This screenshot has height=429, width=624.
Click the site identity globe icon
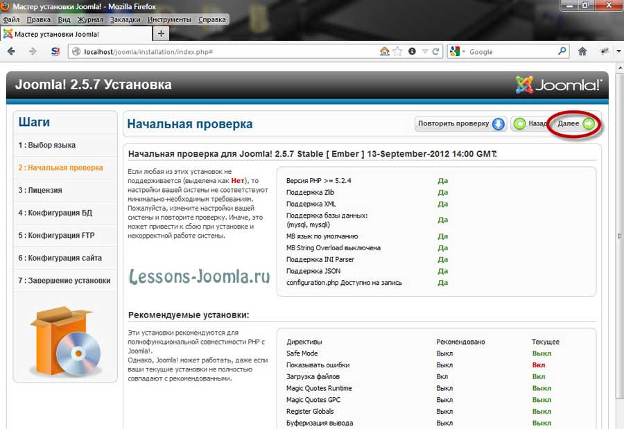pyautogui.click(x=76, y=52)
